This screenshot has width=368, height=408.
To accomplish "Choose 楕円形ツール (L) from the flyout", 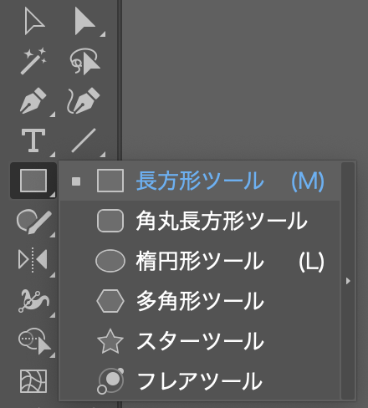I will coord(200,261).
